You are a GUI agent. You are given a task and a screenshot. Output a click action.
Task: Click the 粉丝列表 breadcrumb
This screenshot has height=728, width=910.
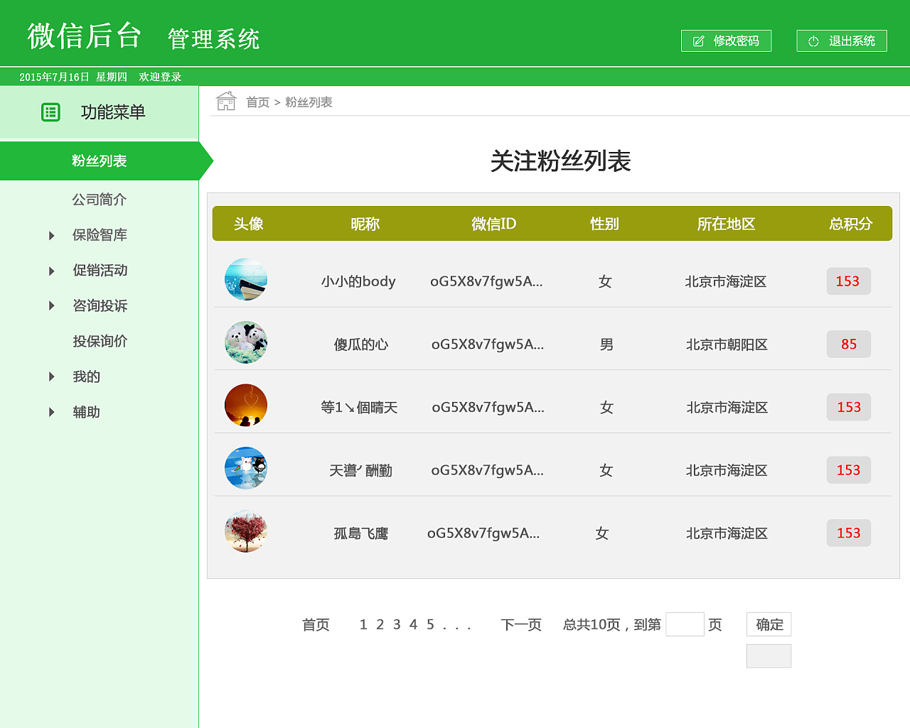[309, 102]
